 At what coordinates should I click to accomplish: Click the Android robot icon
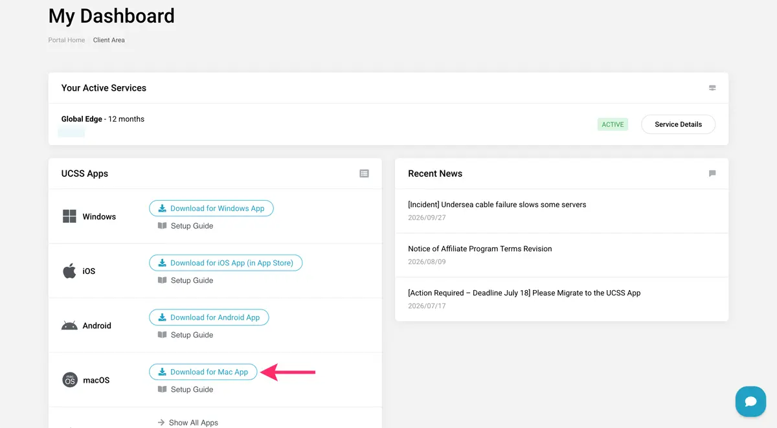[69, 325]
